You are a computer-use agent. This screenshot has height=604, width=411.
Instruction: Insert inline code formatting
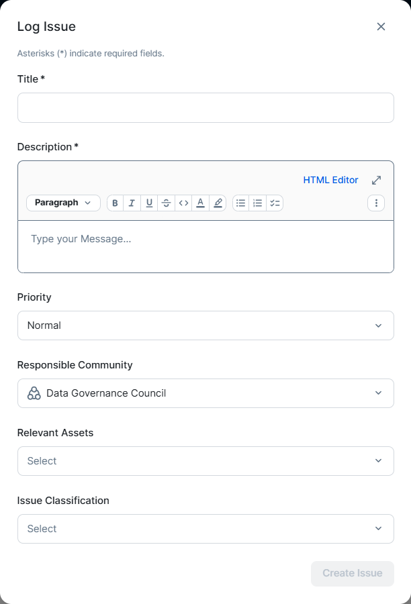click(x=183, y=203)
